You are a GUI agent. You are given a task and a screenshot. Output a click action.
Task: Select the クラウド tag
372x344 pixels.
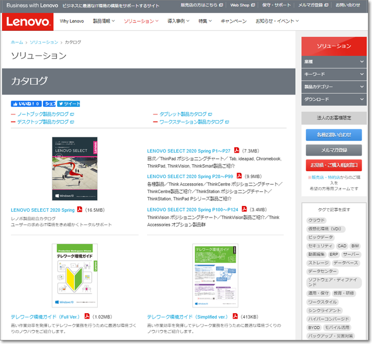317,220
